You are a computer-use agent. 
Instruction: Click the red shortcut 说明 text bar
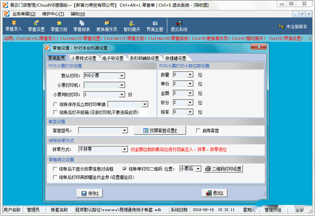tap(157, 38)
